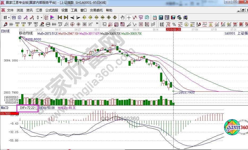
Task: Open the calculator tool icon
Action: click(161, 17)
